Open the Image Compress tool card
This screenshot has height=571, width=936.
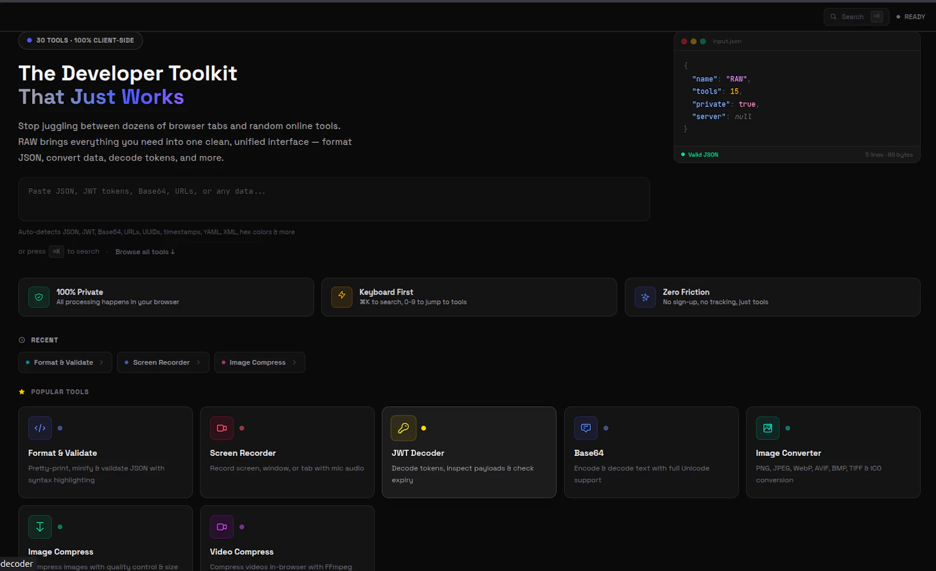(x=105, y=538)
